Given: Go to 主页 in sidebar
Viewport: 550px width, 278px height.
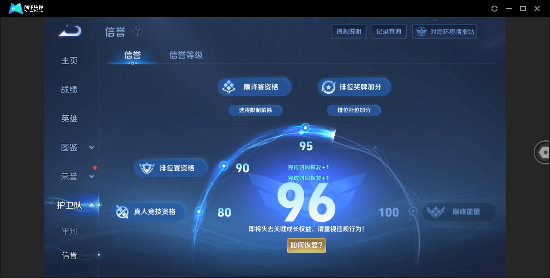Looking at the screenshot, I should (x=69, y=61).
